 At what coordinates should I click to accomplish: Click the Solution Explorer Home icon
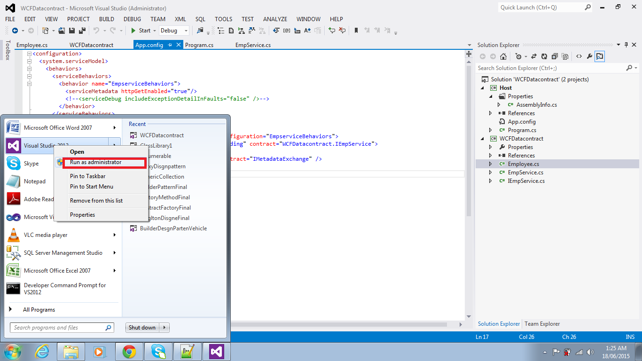pos(503,56)
